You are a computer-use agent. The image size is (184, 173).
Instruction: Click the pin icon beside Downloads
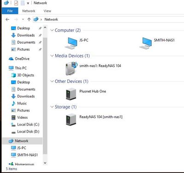click(40, 35)
